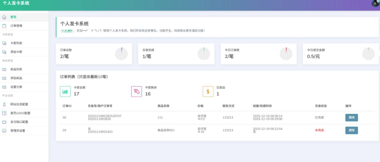Delete order 30 with the 删除 button
The image size is (380, 162).
click(x=351, y=118)
